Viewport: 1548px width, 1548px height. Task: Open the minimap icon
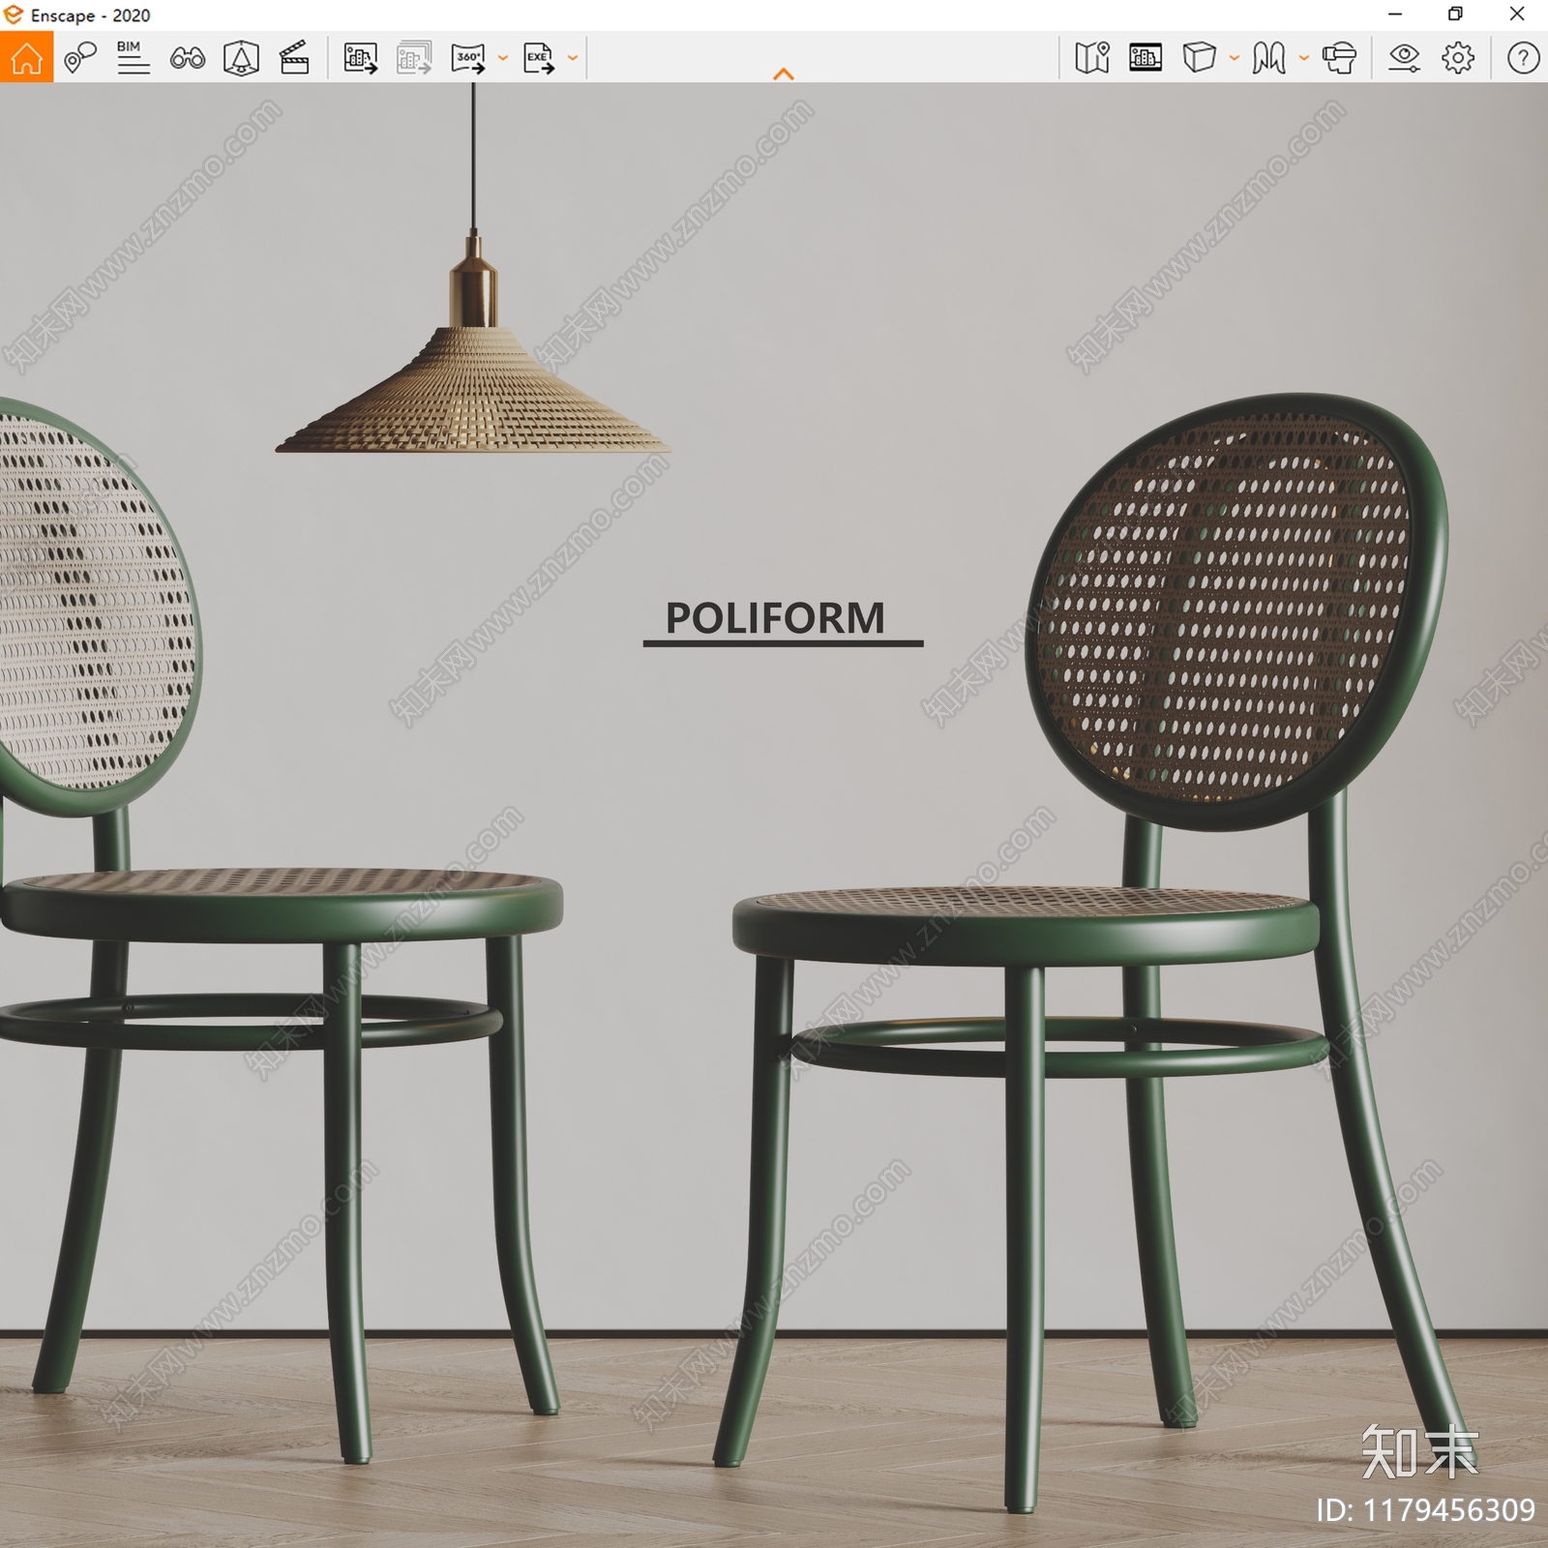point(1092,58)
